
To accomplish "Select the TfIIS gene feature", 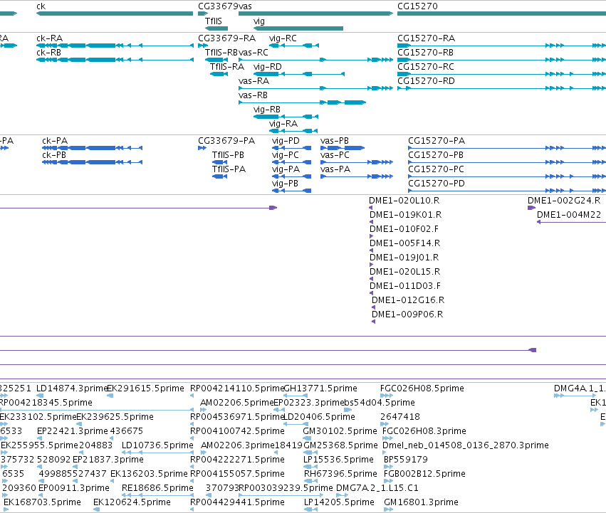I will [x=216, y=28].
